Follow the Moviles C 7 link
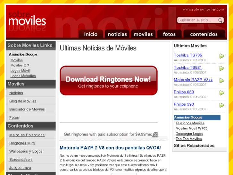Image resolution: width=233 pixels, height=175 pixels. click(x=20, y=66)
